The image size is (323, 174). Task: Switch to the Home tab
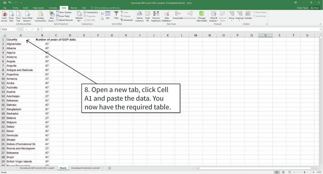[16, 8]
